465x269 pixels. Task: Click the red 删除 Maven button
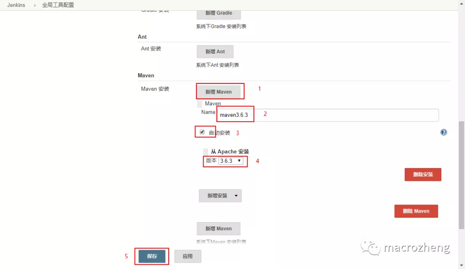click(416, 211)
